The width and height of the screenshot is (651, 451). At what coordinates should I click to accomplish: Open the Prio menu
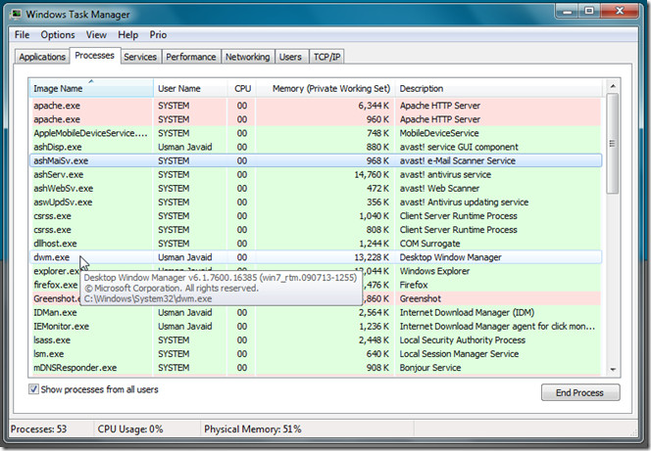point(158,35)
